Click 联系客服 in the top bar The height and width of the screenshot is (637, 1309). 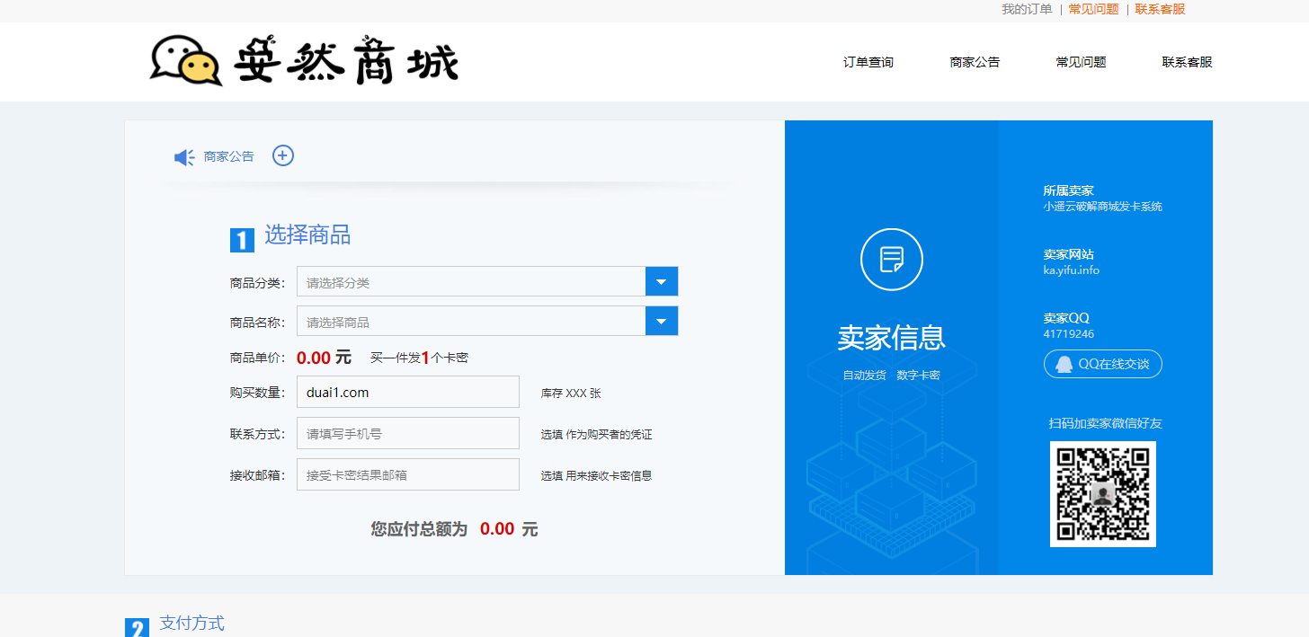click(1159, 9)
